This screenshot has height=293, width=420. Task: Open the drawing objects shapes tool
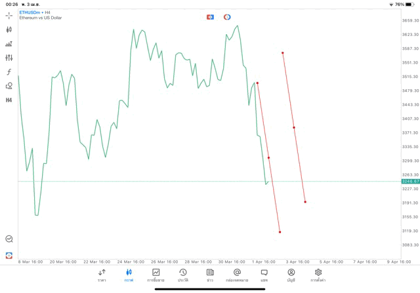pos(9,86)
